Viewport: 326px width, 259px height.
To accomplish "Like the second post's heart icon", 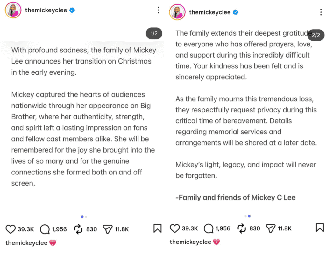I will click(x=175, y=228).
